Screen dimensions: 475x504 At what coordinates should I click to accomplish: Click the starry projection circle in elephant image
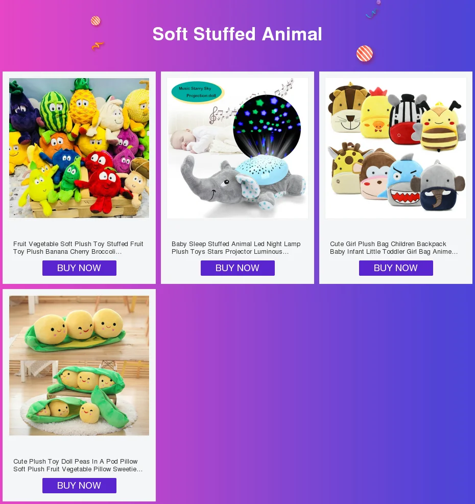[267, 128]
